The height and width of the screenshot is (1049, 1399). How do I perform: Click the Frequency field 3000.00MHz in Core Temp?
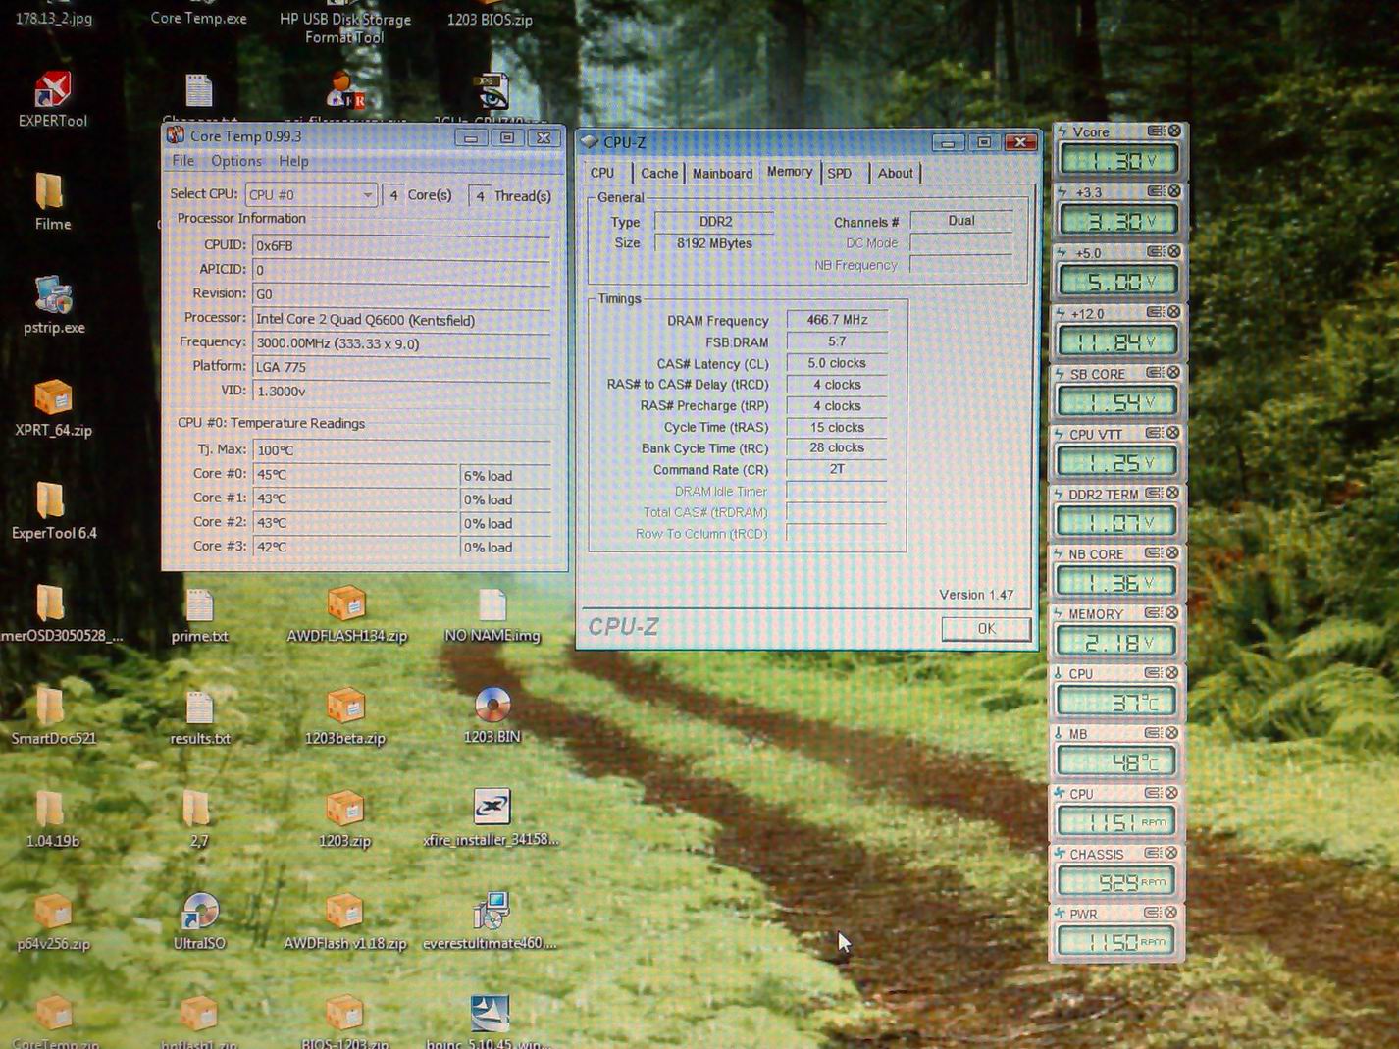[401, 343]
